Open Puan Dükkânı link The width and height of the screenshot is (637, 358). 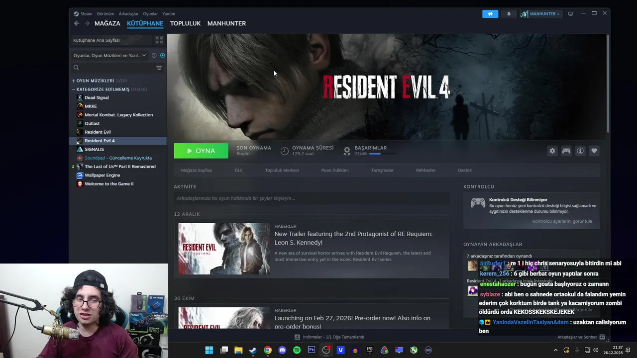[335, 170]
